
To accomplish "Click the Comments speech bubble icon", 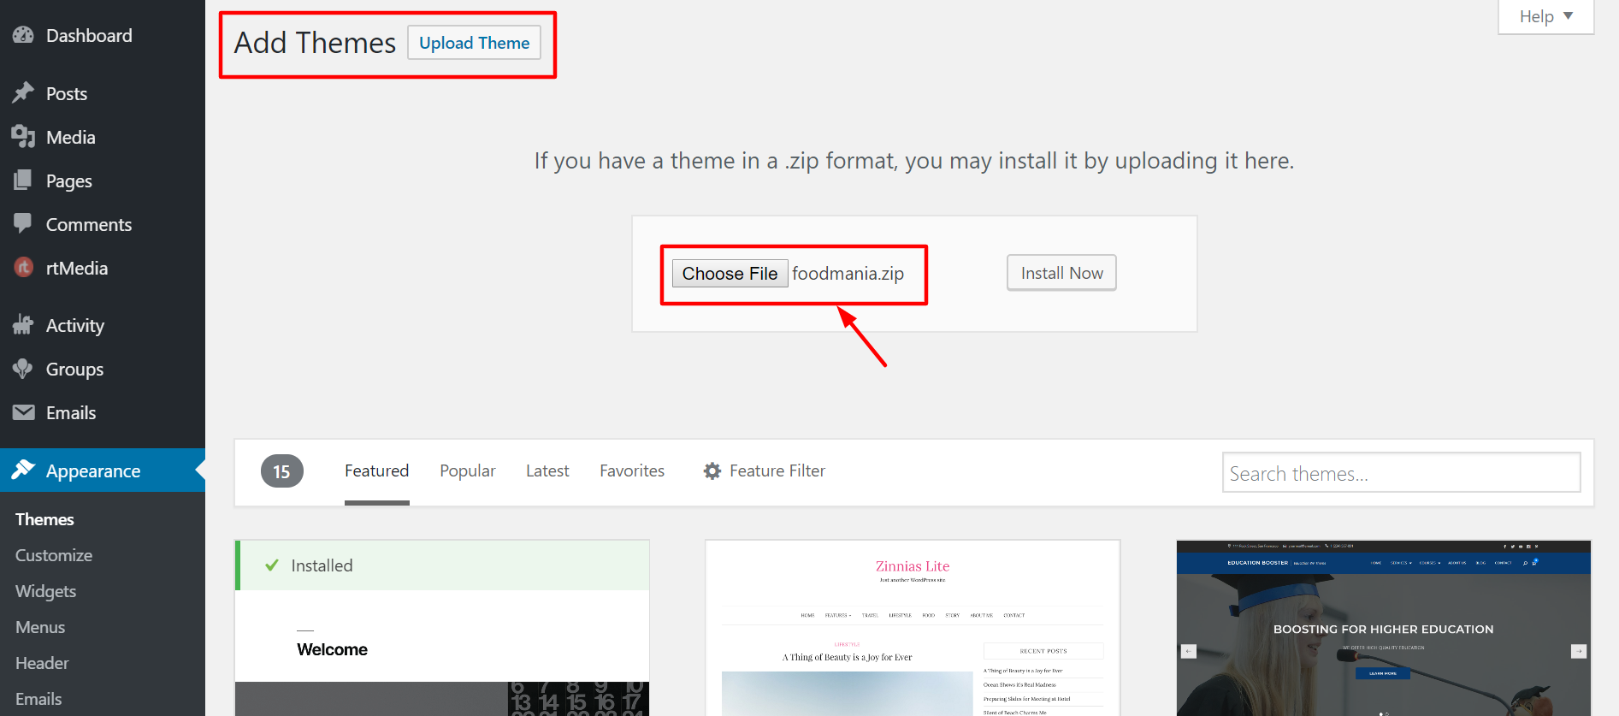I will (23, 224).
